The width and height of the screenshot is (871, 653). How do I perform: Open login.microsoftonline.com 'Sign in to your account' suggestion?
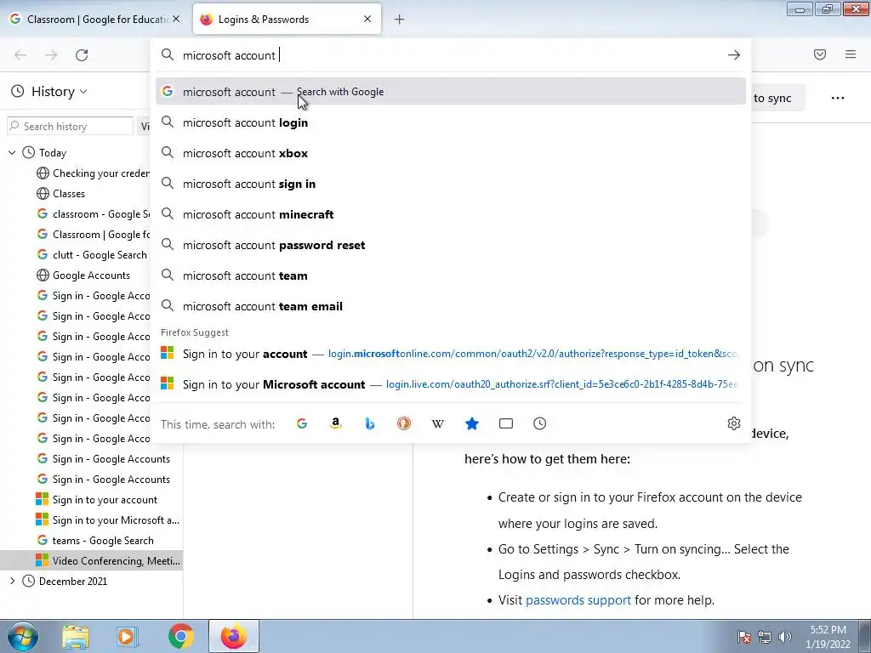[x=451, y=353]
